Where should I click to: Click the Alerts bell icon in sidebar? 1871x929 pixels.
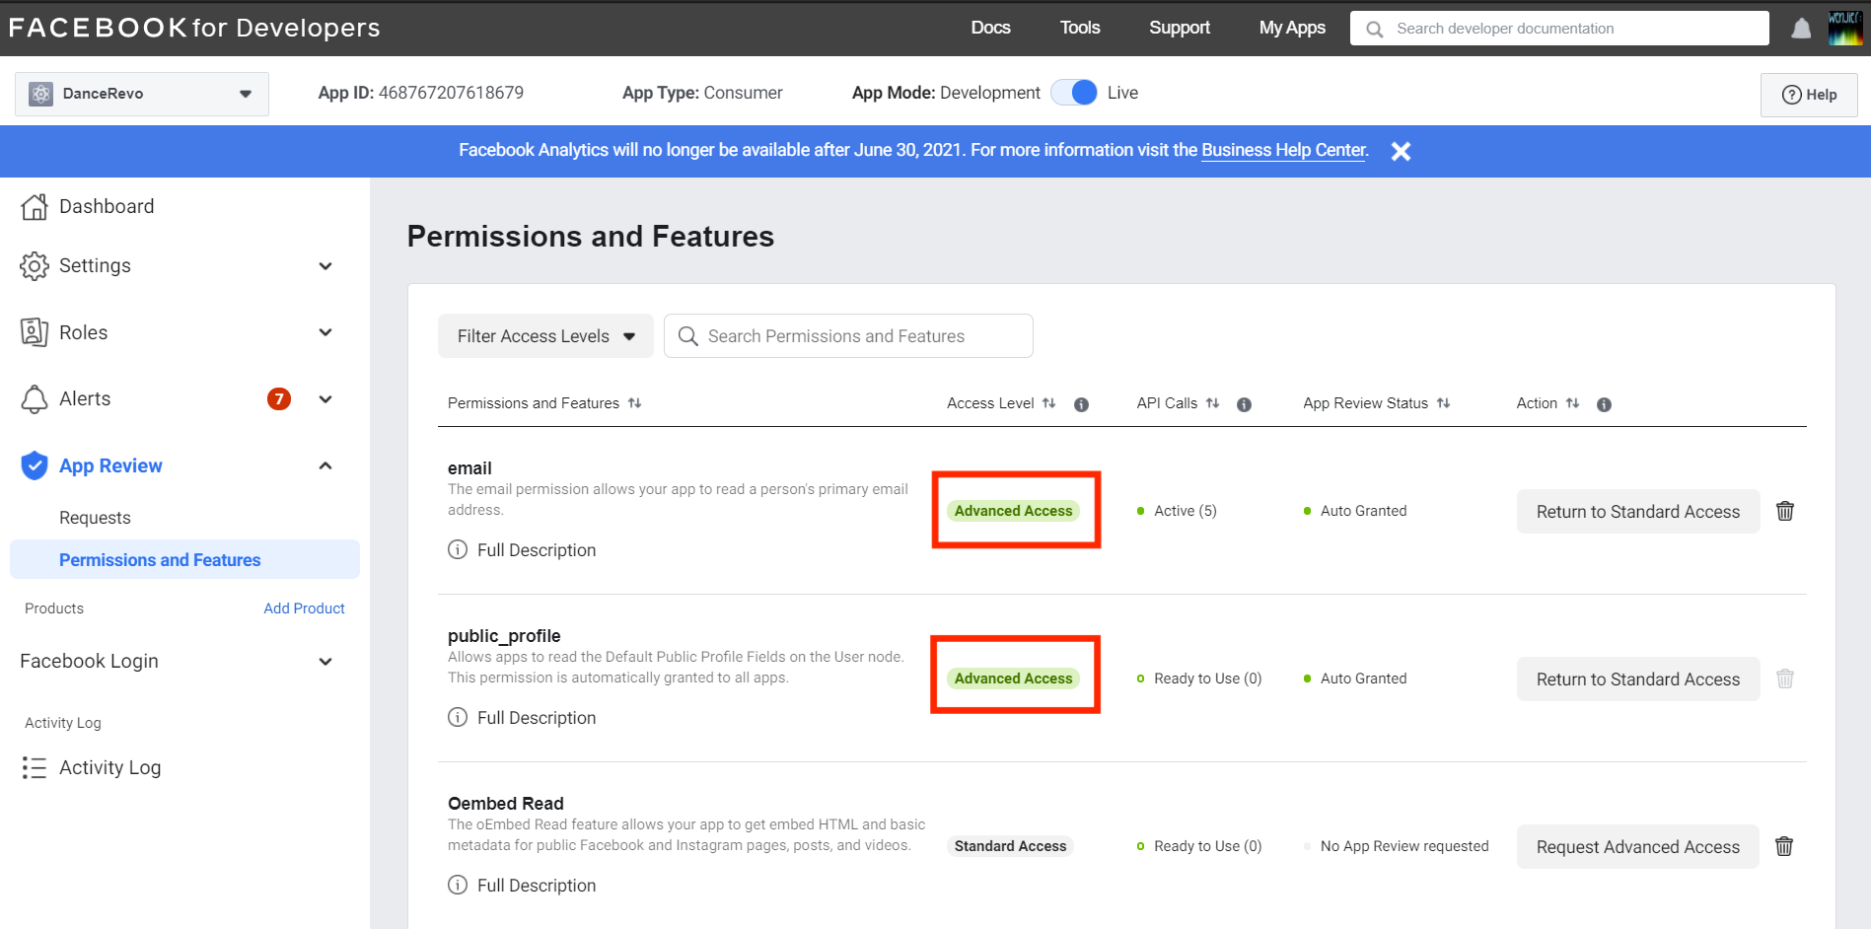click(35, 399)
